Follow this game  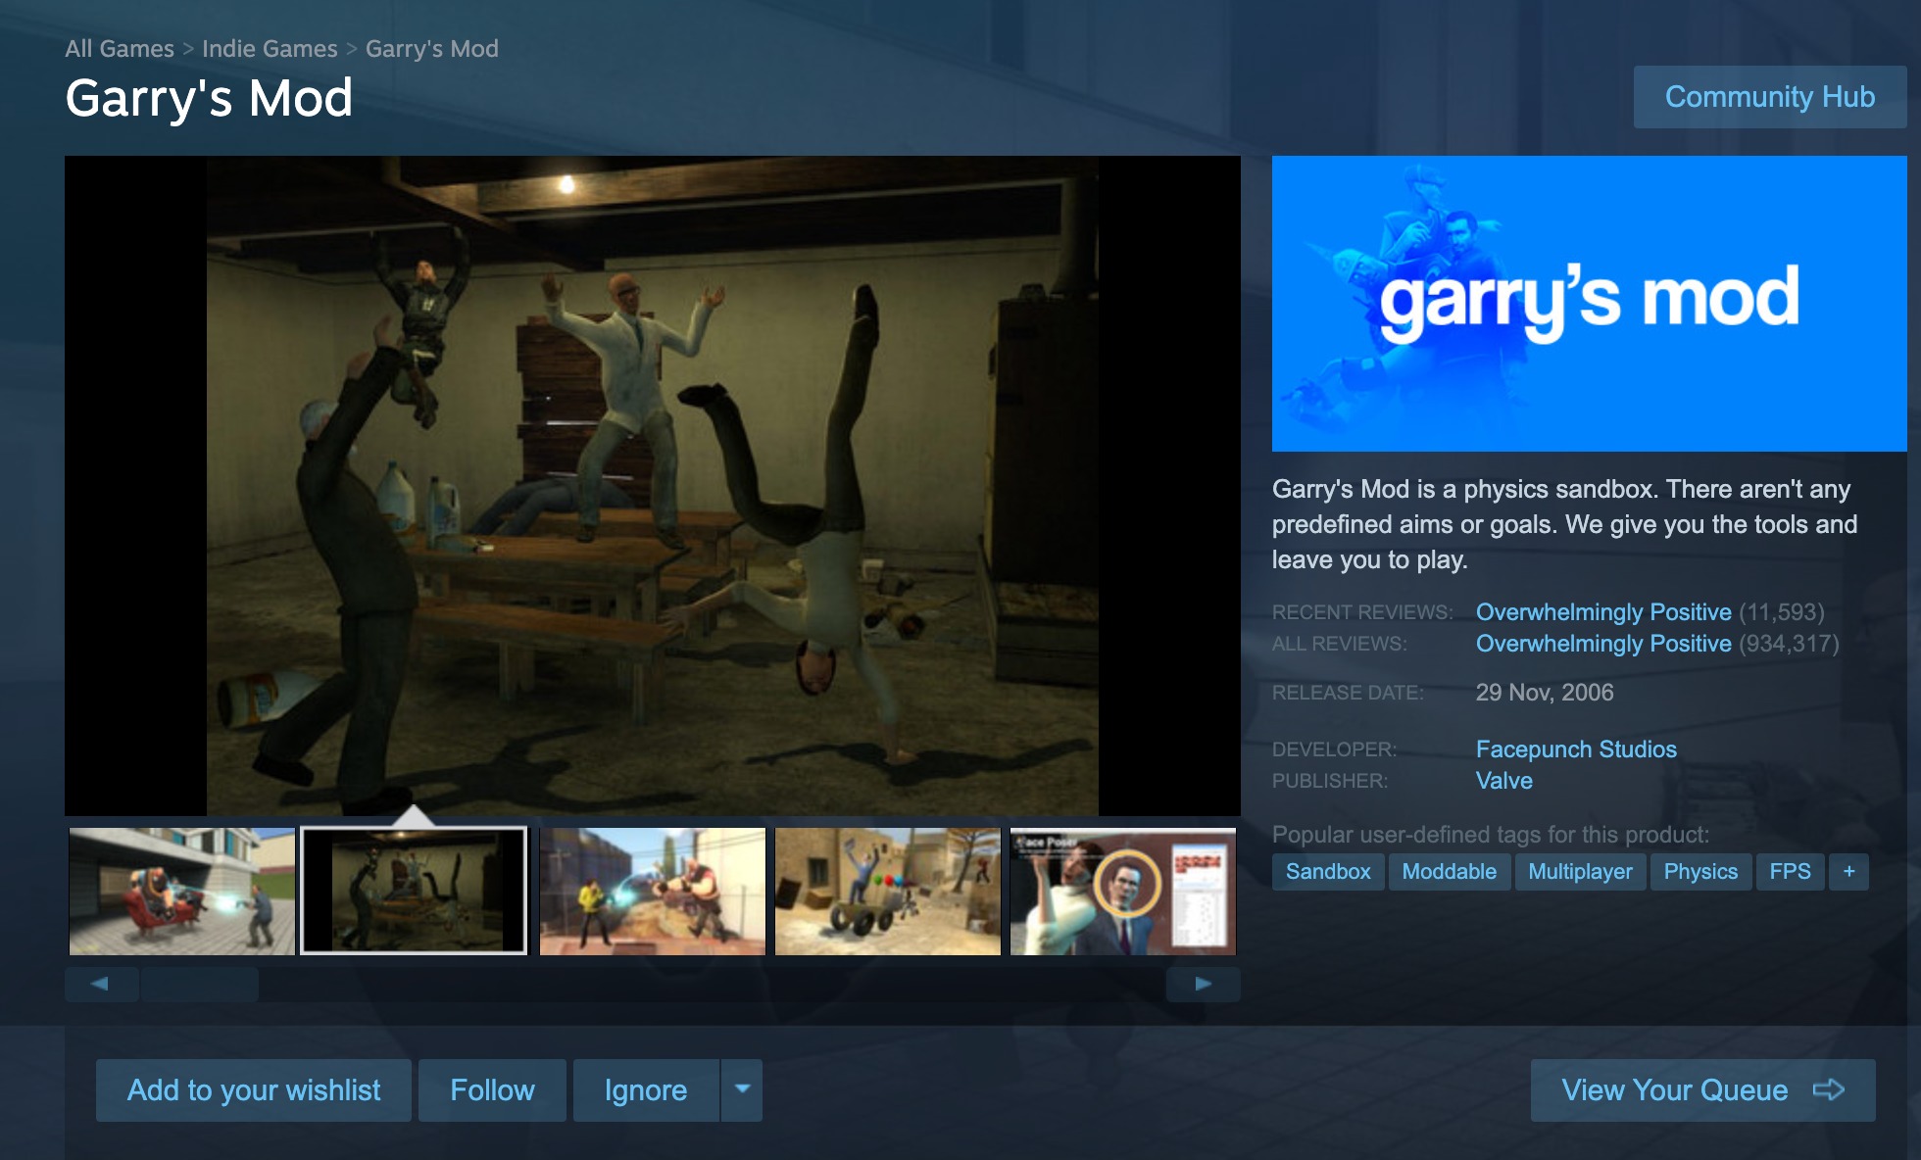tap(492, 1089)
